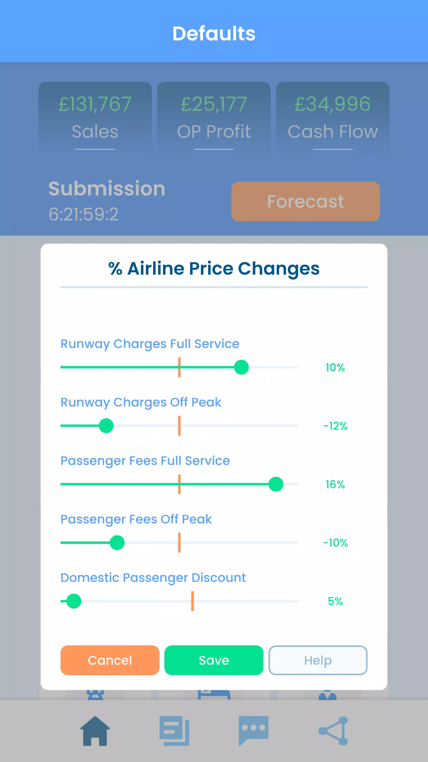Click the Save button
The image size is (428, 762).
coord(214,660)
